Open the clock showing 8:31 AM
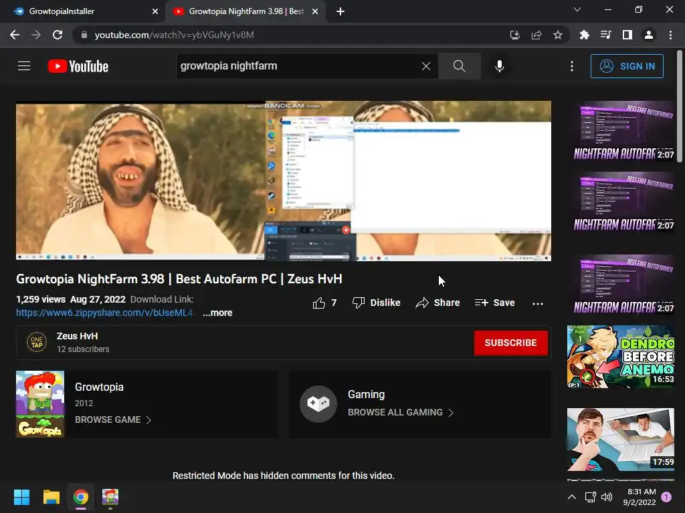Image resolution: width=685 pixels, height=513 pixels. [640, 497]
